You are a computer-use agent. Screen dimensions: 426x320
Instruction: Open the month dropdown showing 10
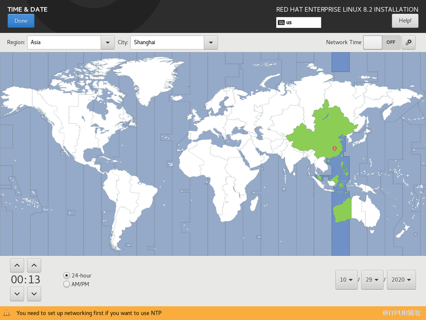[x=346, y=280]
